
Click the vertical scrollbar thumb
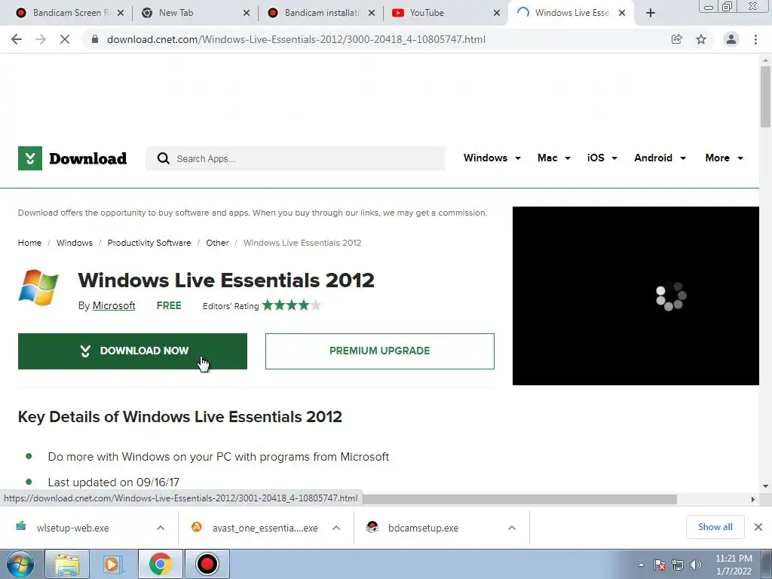click(x=765, y=96)
